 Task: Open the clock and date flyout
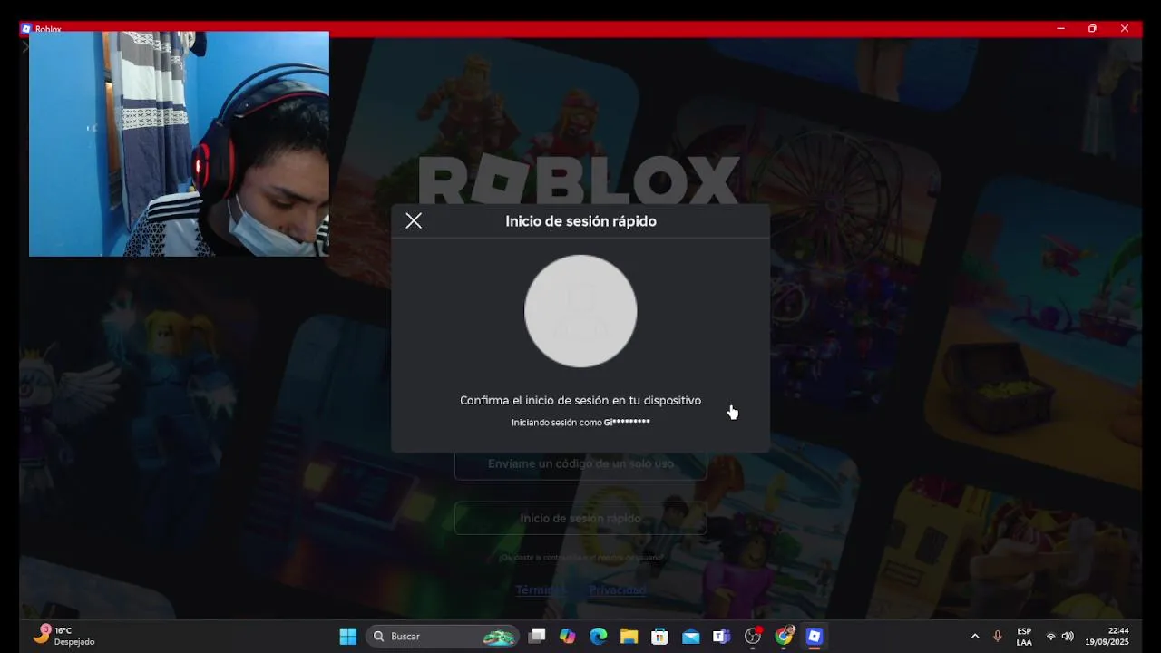coord(1107,637)
